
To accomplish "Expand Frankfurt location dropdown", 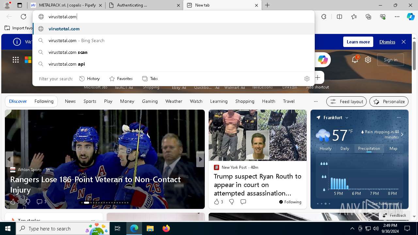I will (347, 117).
